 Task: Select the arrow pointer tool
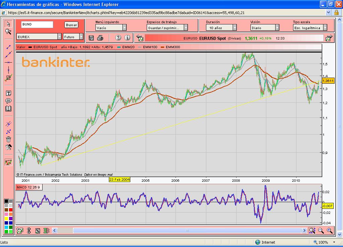[x=8, y=24]
